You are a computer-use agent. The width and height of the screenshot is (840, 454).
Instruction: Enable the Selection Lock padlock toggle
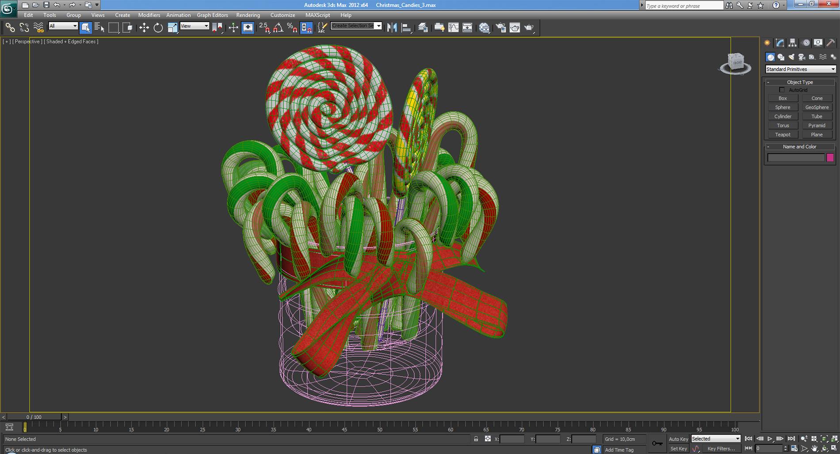(x=476, y=439)
